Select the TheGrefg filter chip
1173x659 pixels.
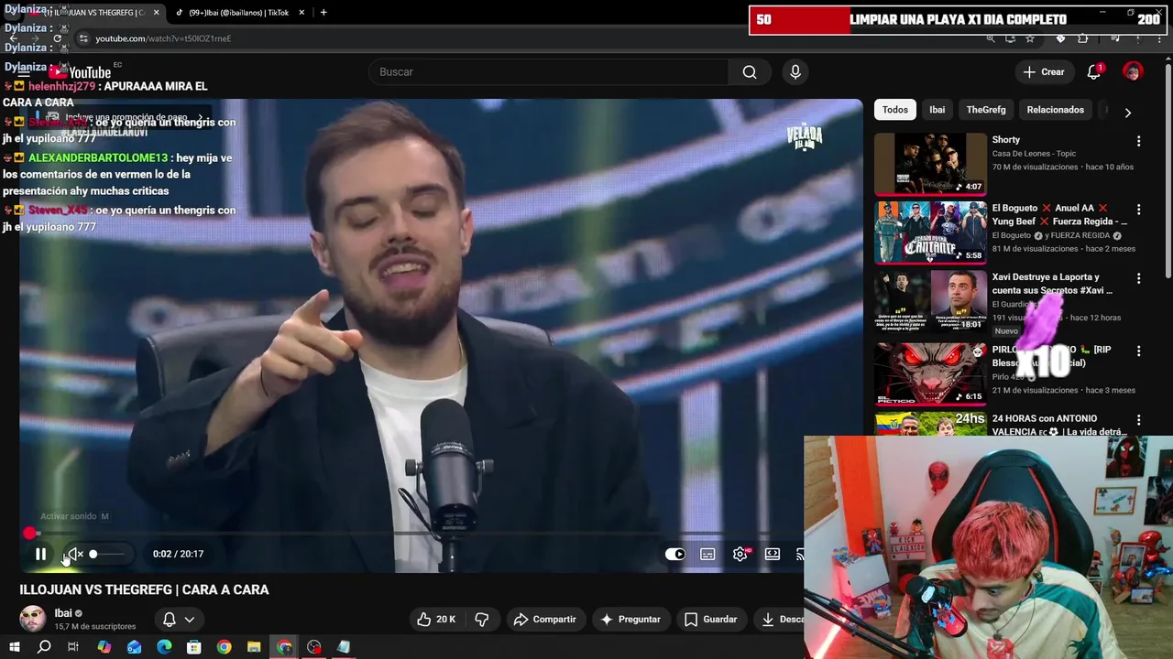pyautogui.click(x=986, y=110)
